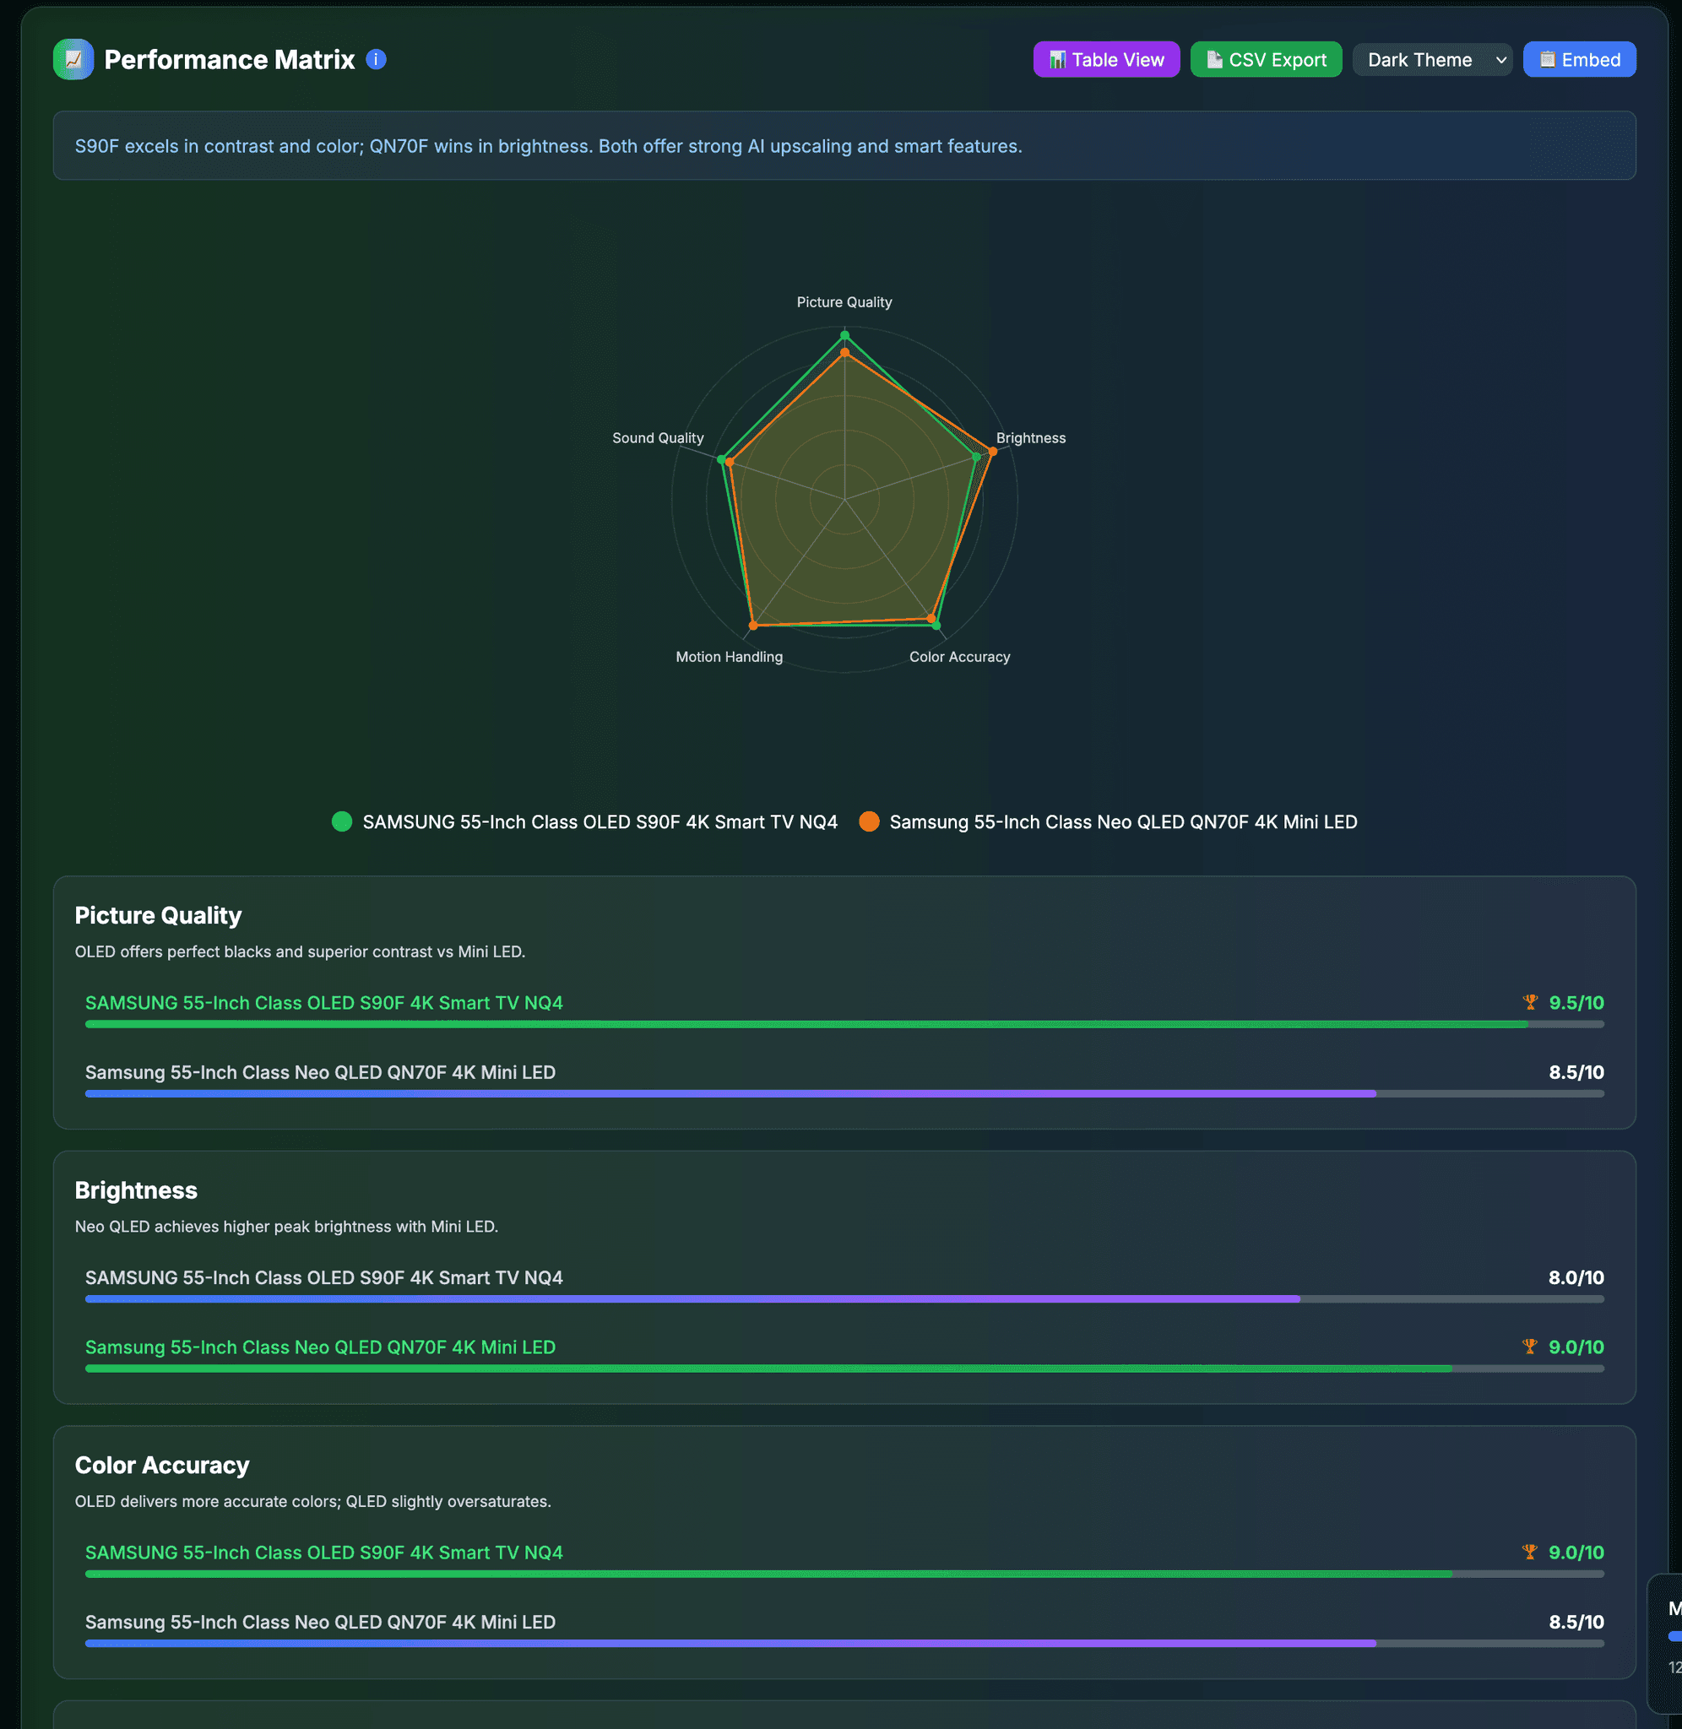Screen dimensions: 1682x1729
Task: Click the green Color Accuracy radar data point
Action: coord(936,626)
